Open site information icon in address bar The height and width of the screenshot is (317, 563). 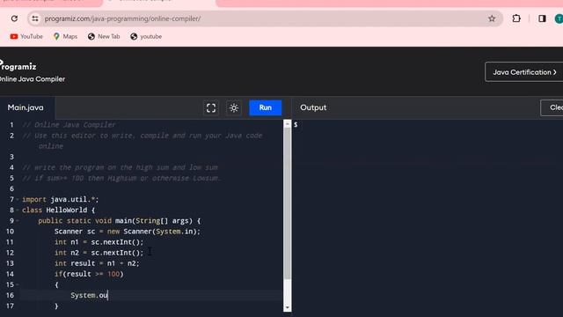[35, 18]
